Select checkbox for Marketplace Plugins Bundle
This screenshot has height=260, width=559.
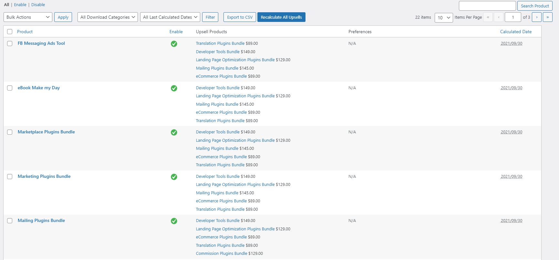(x=10, y=132)
